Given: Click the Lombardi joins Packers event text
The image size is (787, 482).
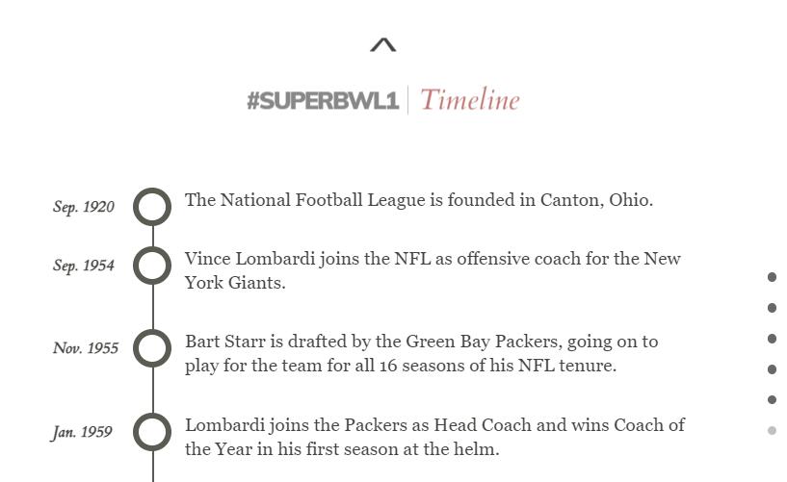Looking at the screenshot, I should coord(434,437).
